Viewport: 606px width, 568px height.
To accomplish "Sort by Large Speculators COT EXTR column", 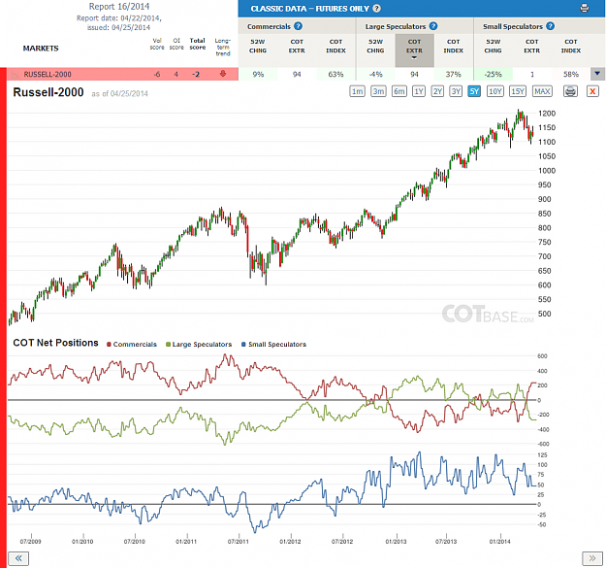I will click(x=414, y=50).
